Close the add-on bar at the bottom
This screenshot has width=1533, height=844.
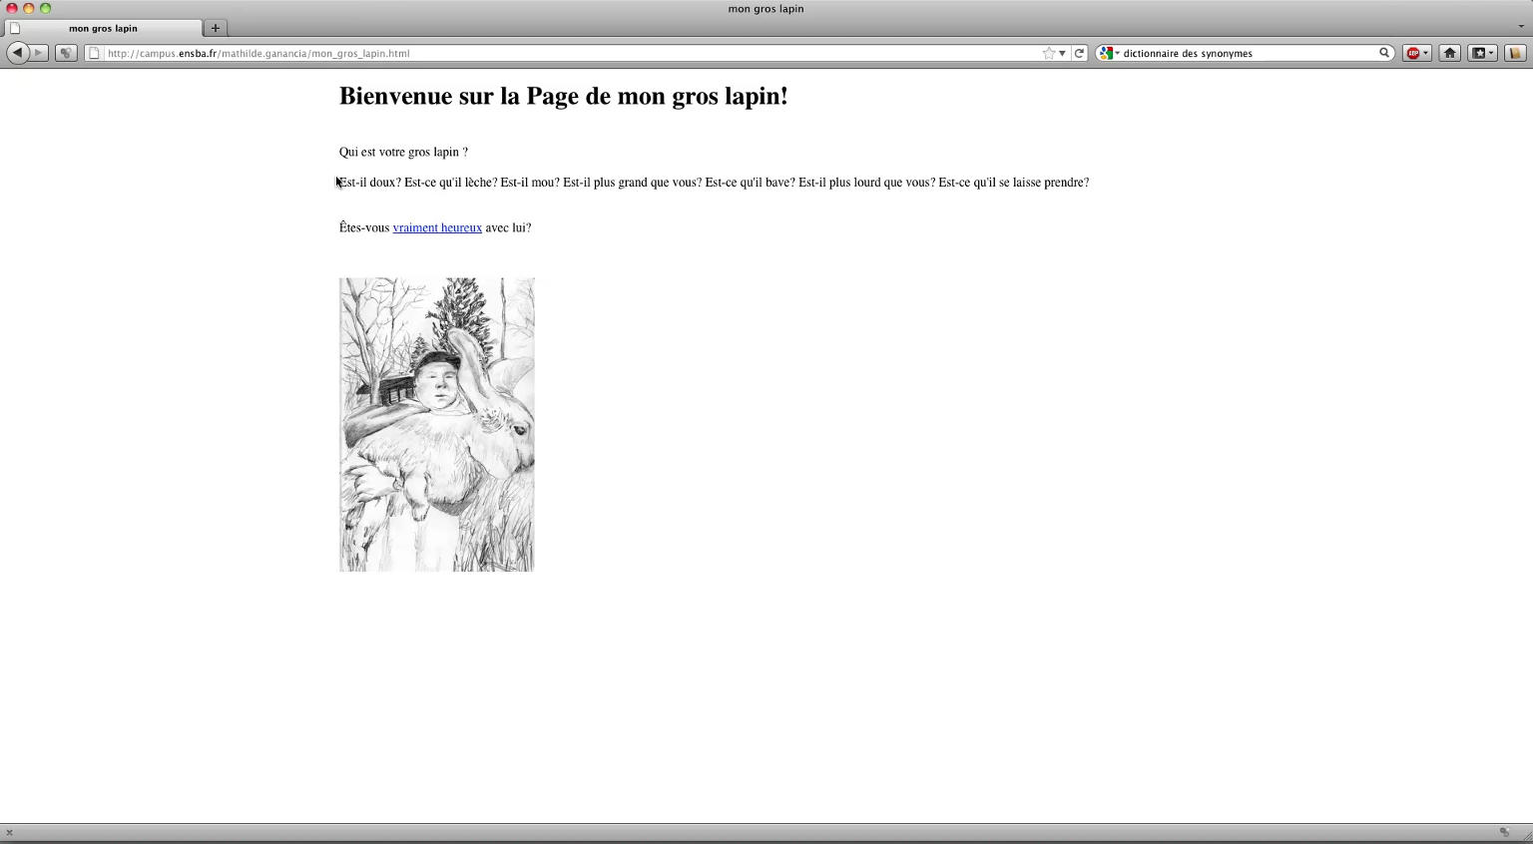tap(9, 833)
